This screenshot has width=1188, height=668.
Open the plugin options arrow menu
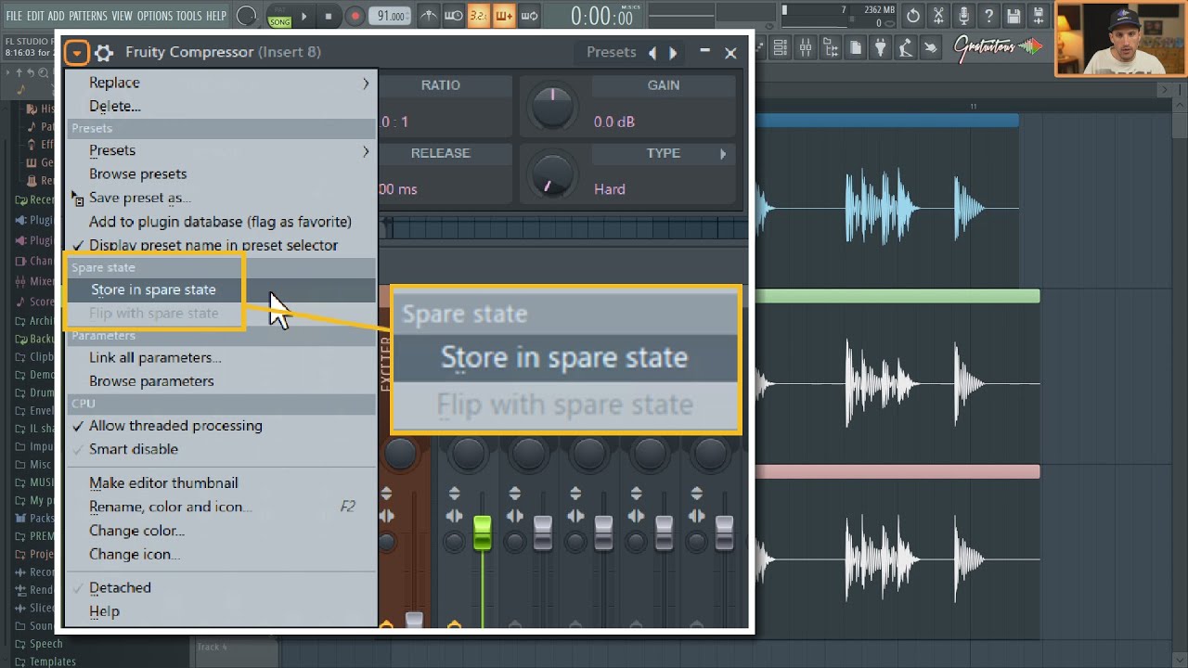coord(77,53)
